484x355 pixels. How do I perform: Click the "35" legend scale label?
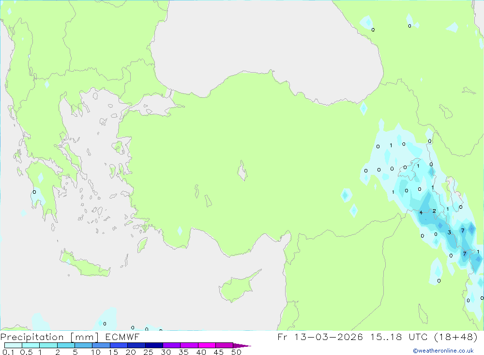183,352
